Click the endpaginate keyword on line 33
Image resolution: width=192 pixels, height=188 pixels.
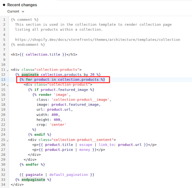33,180
